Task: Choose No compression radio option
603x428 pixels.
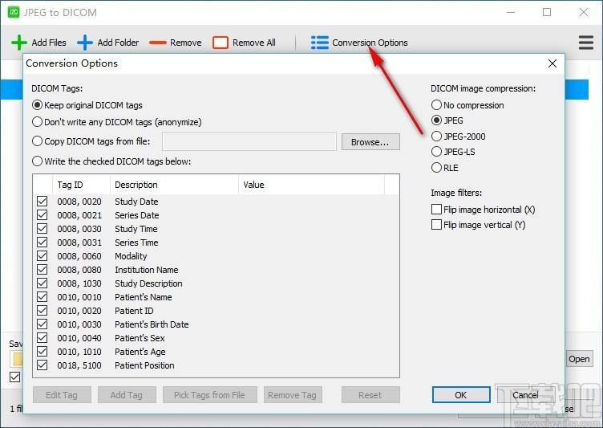Action: click(436, 104)
